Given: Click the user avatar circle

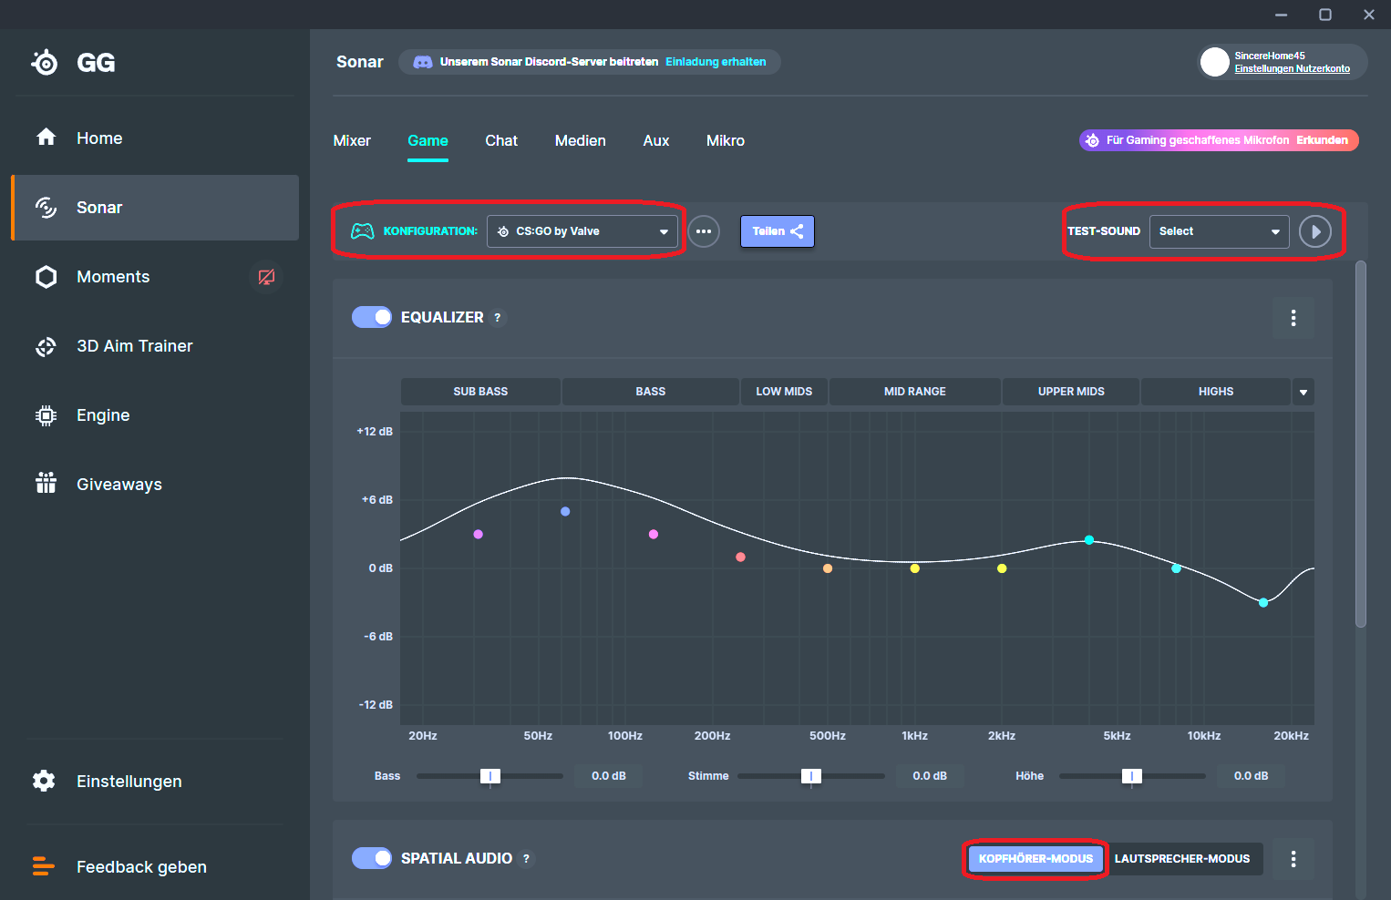Looking at the screenshot, I should pos(1215,62).
